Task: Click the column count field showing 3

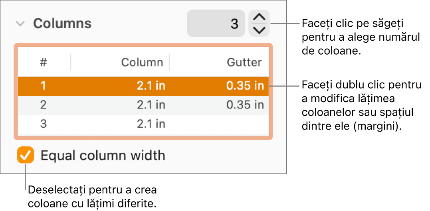Action: click(216, 24)
